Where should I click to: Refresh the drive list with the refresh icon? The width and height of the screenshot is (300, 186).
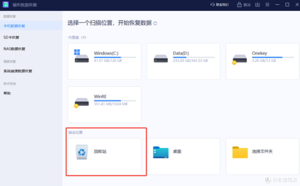pos(155,24)
